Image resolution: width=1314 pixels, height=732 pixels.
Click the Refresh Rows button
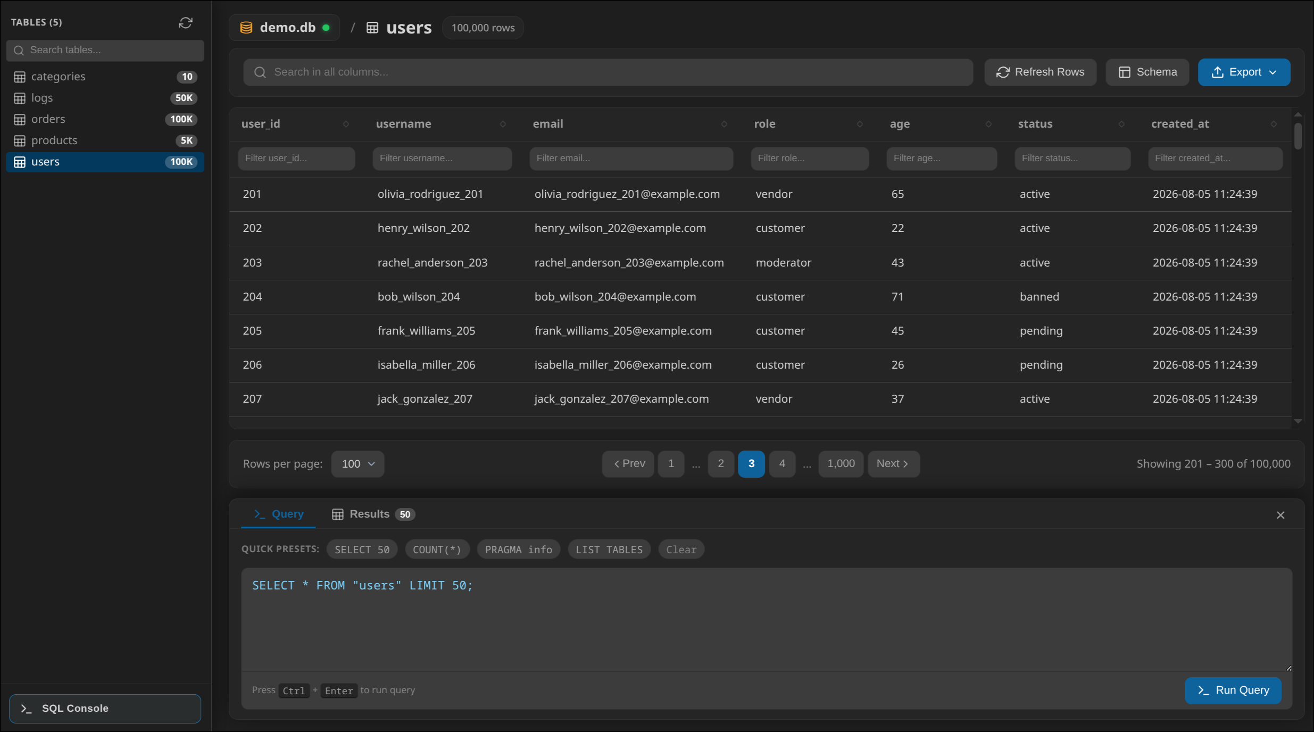coord(1040,72)
